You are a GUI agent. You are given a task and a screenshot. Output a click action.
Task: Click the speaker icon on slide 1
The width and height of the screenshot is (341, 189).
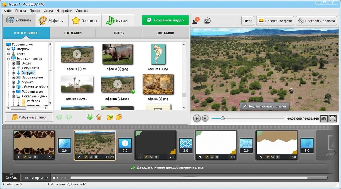pos(35,157)
